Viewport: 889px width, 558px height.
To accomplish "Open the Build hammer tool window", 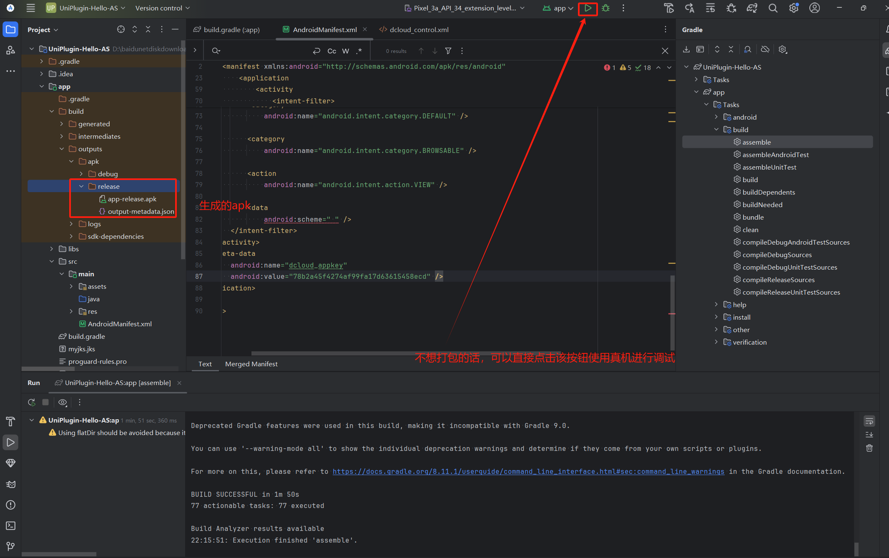I will point(11,421).
